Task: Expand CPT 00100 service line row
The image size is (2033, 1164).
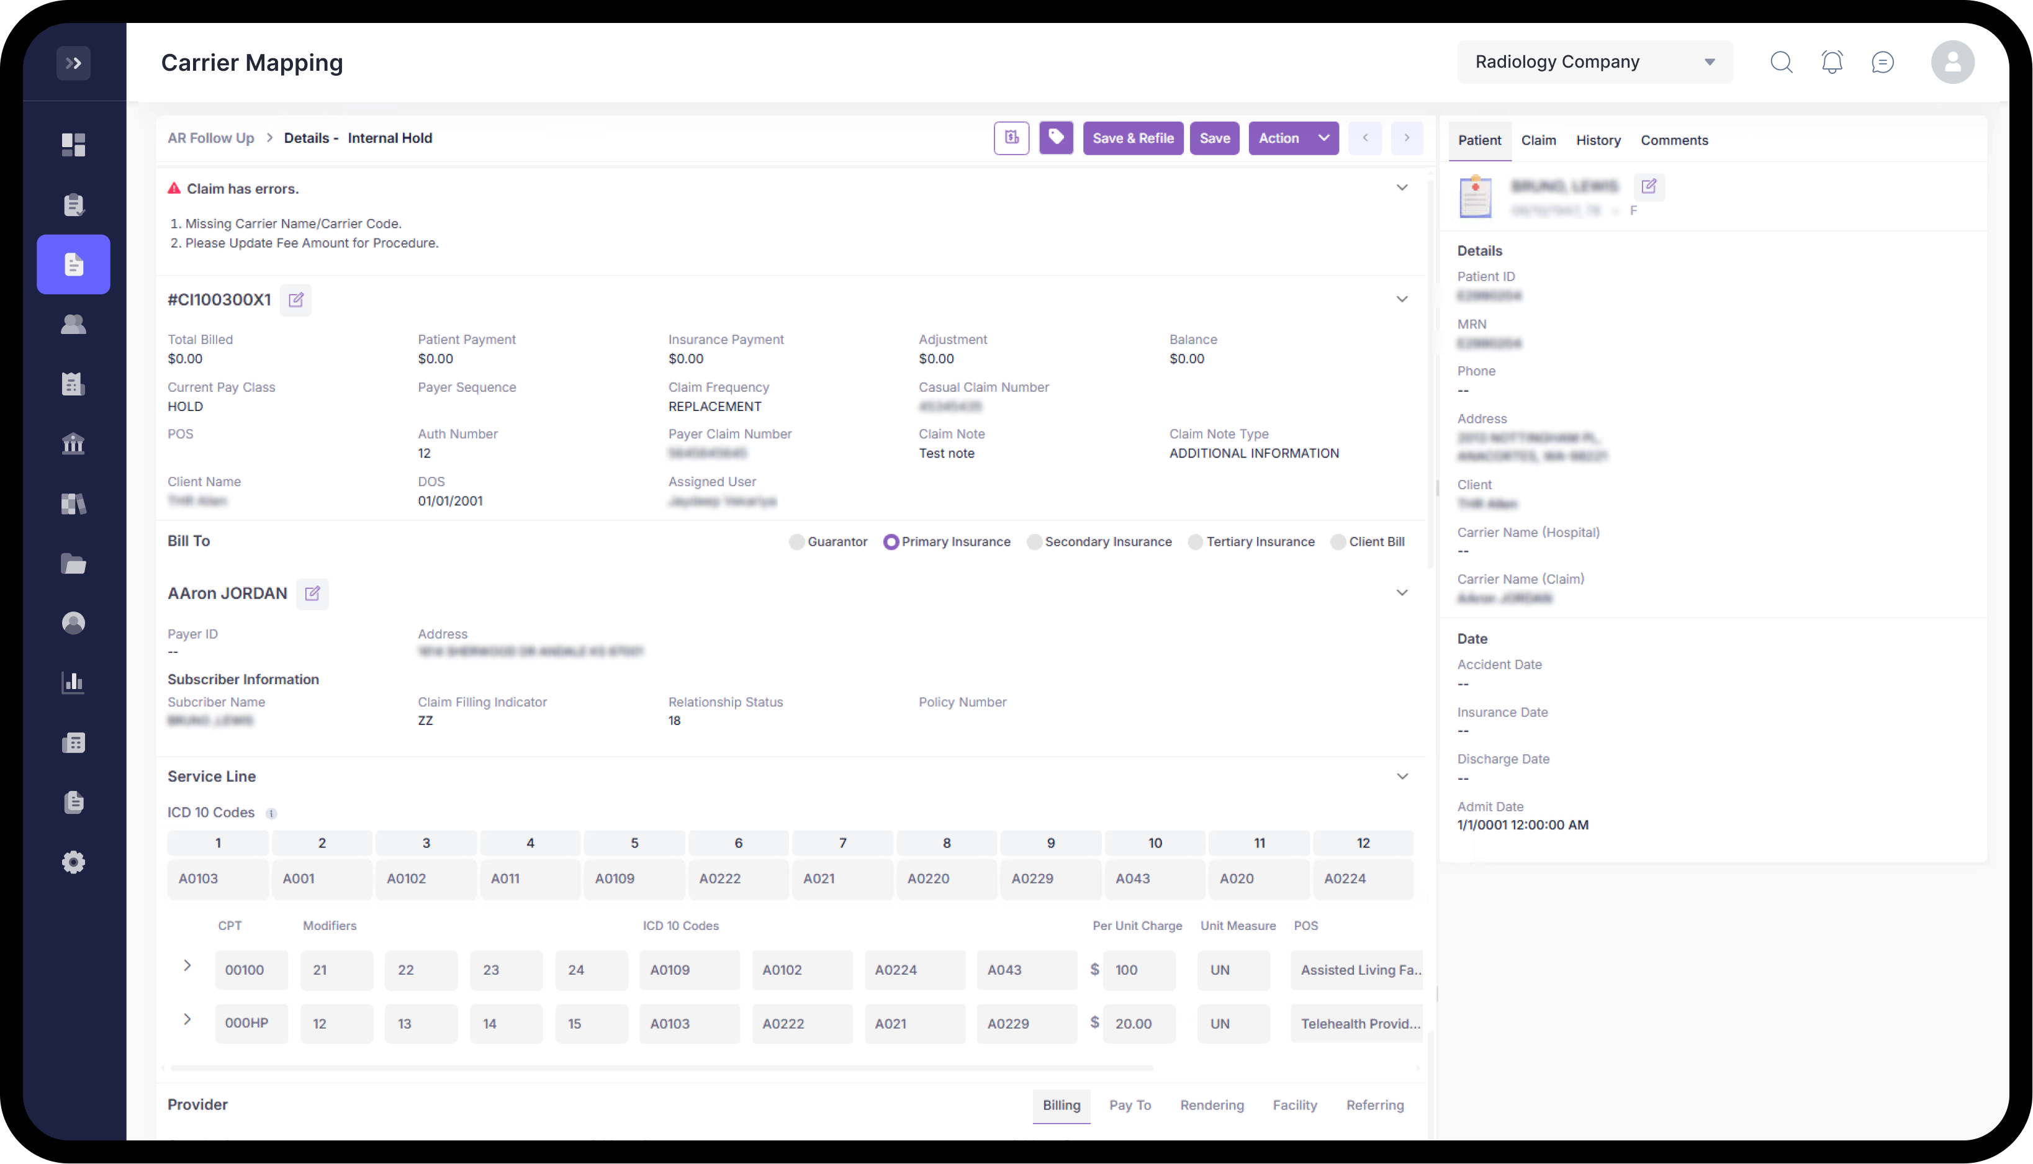Action: 187,966
